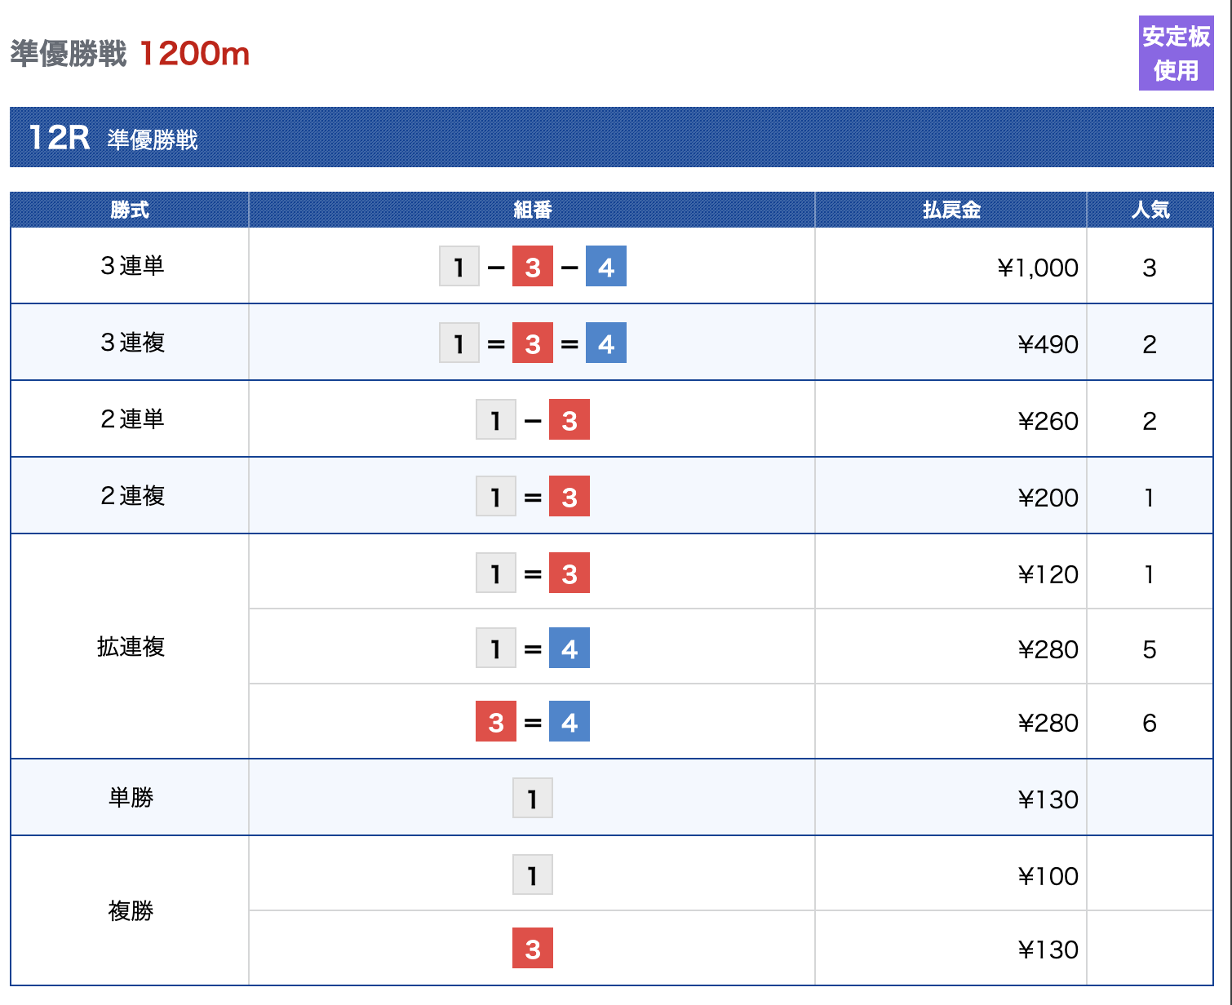Viewport: 1232px width, 1005px height.
Task: Select the 組番 column header
Action: pos(533,210)
